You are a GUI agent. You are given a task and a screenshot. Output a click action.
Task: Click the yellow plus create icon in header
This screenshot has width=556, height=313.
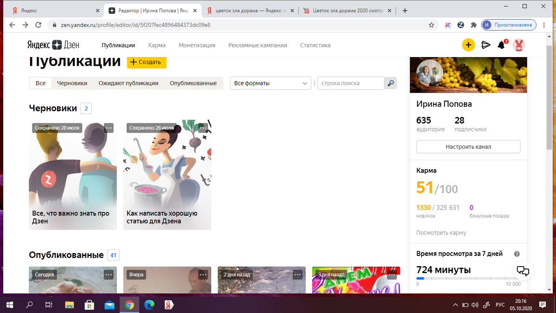[468, 45]
